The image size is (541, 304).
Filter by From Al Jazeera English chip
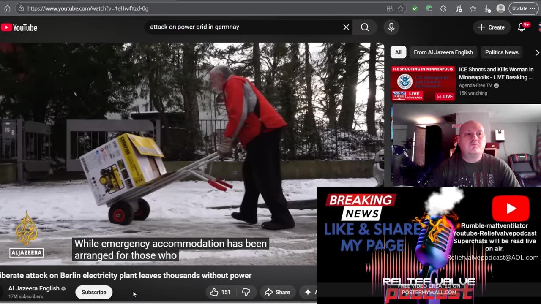(x=443, y=52)
